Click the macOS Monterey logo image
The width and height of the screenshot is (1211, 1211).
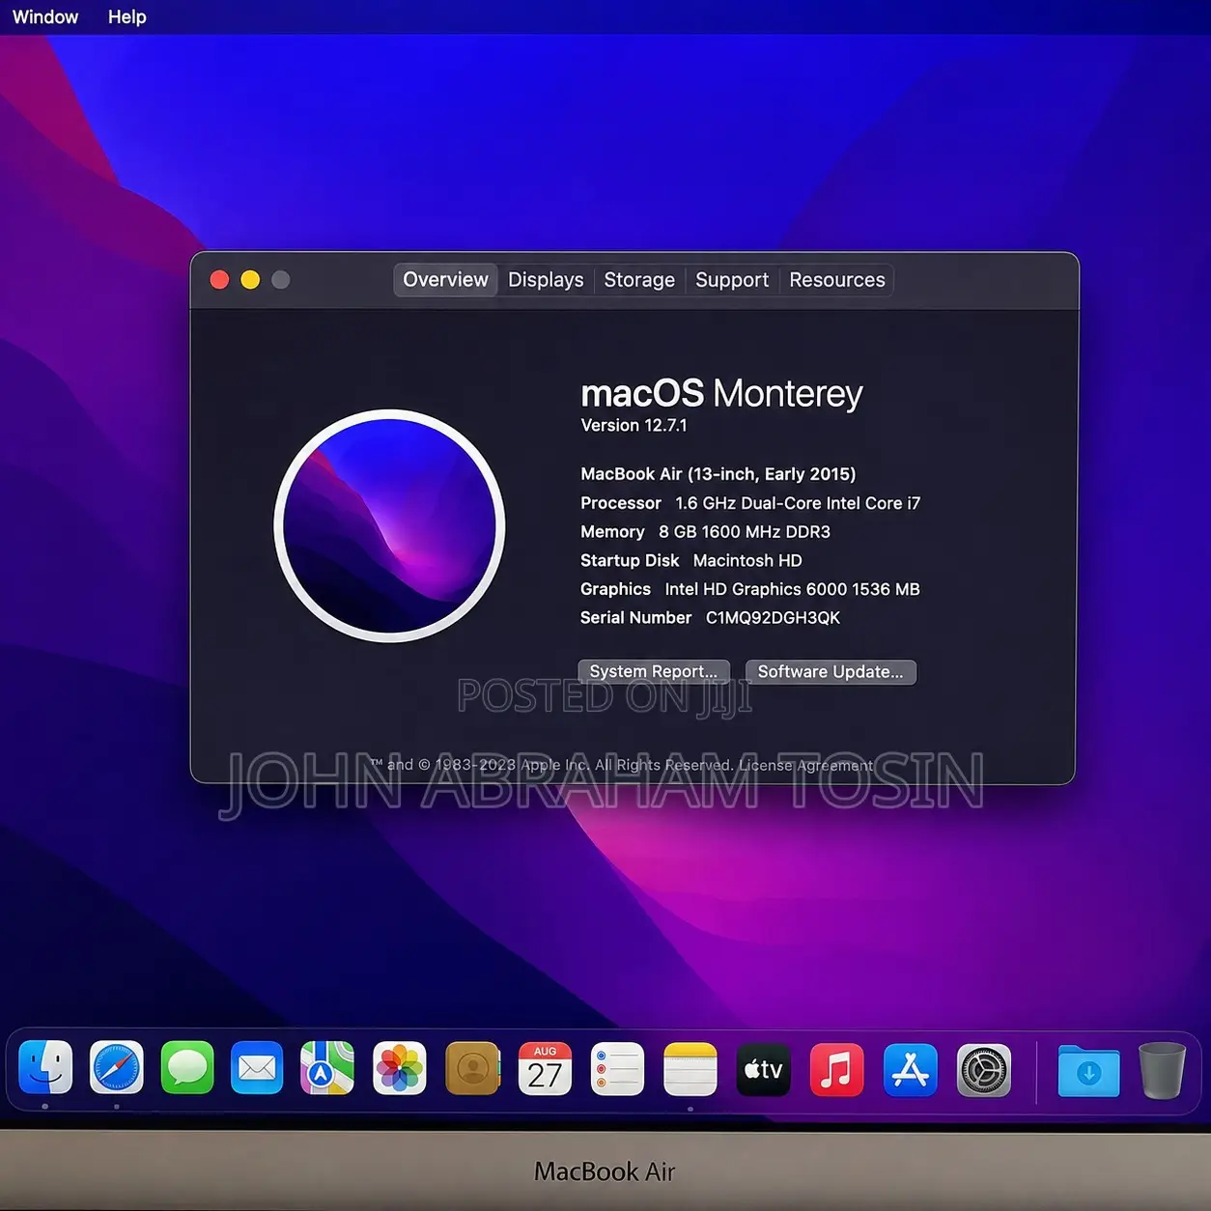389,525
